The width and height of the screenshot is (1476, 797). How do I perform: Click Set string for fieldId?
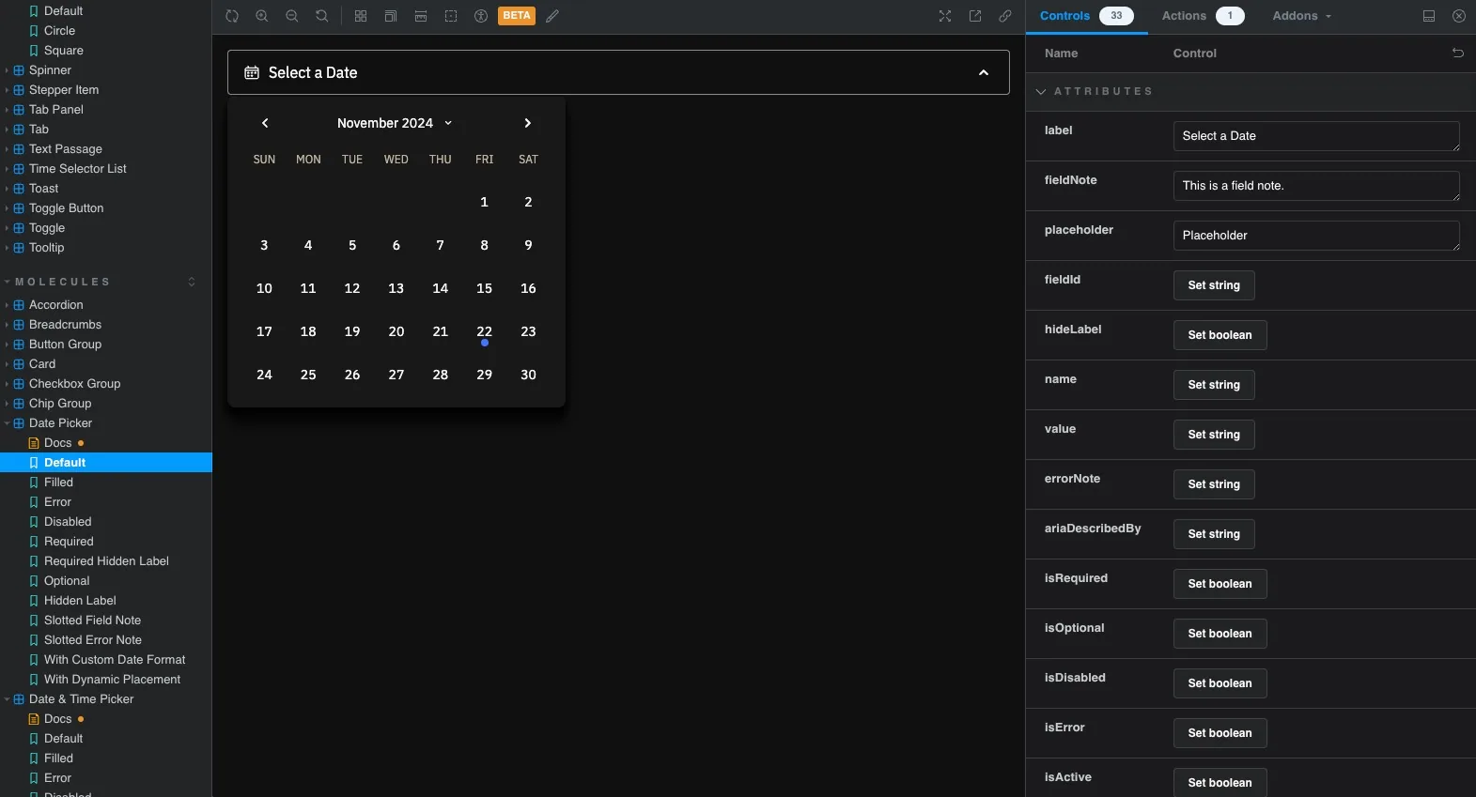[1214, 285]
